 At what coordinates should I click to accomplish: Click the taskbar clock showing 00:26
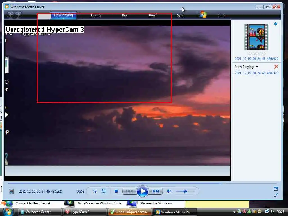coord(280,212)
